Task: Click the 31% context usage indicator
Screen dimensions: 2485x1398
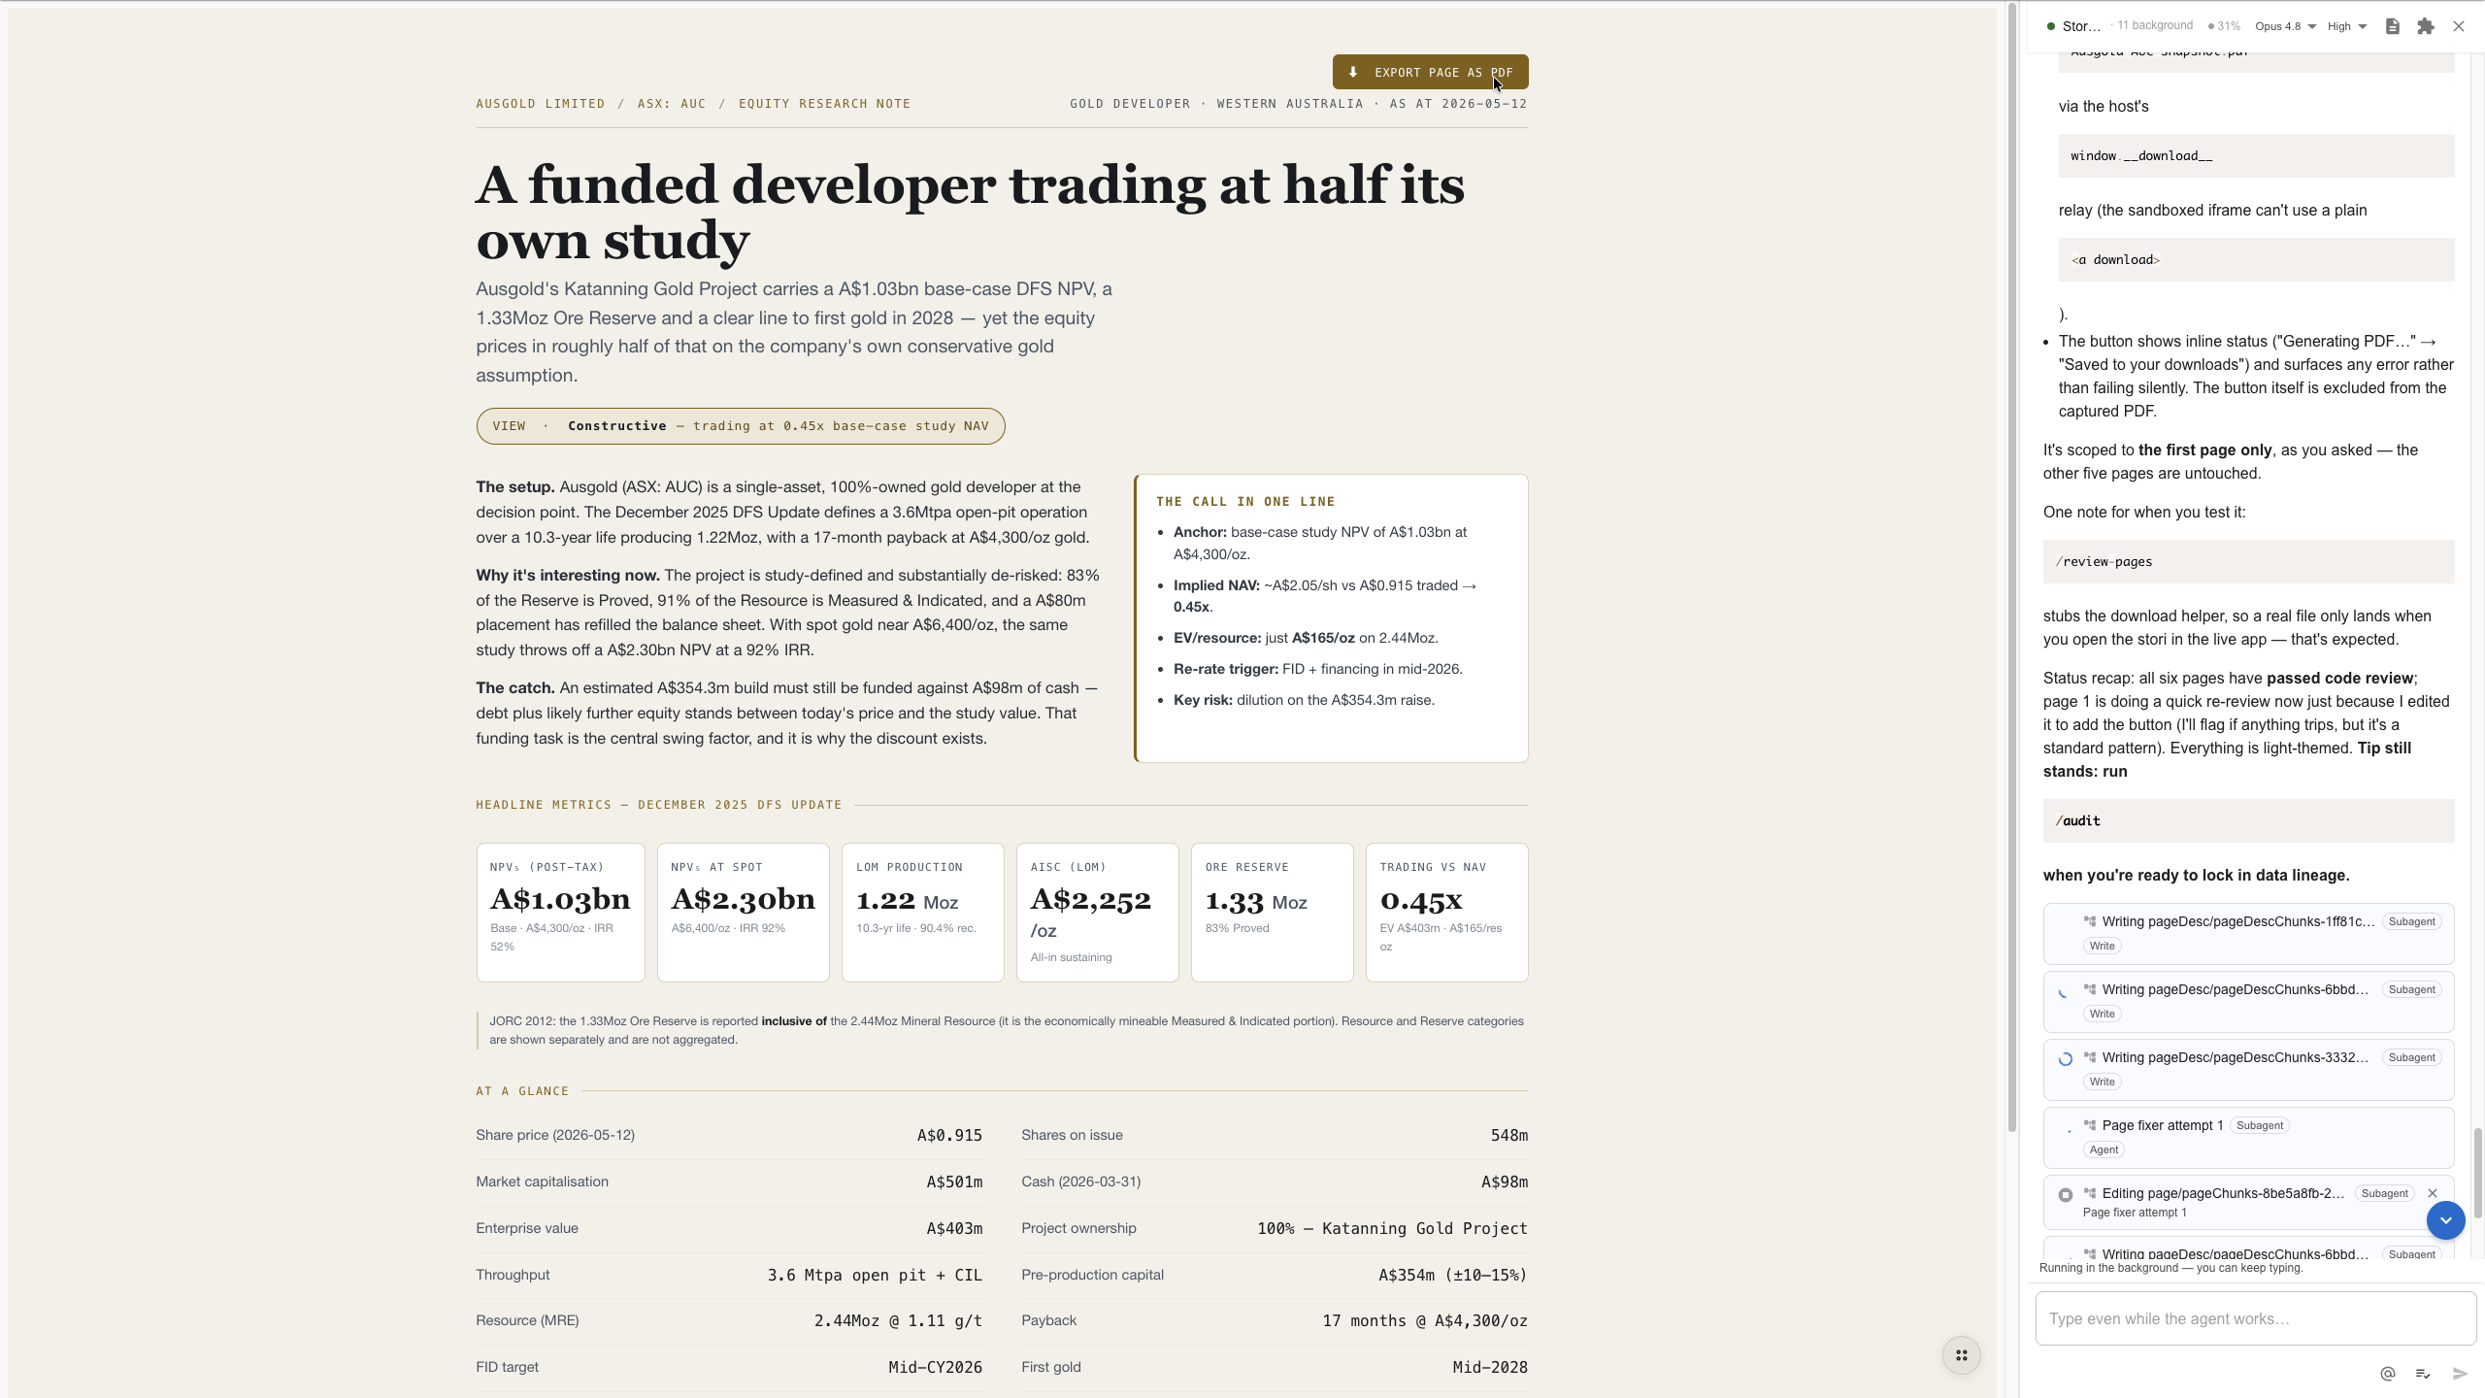Action: [2225, 26]
